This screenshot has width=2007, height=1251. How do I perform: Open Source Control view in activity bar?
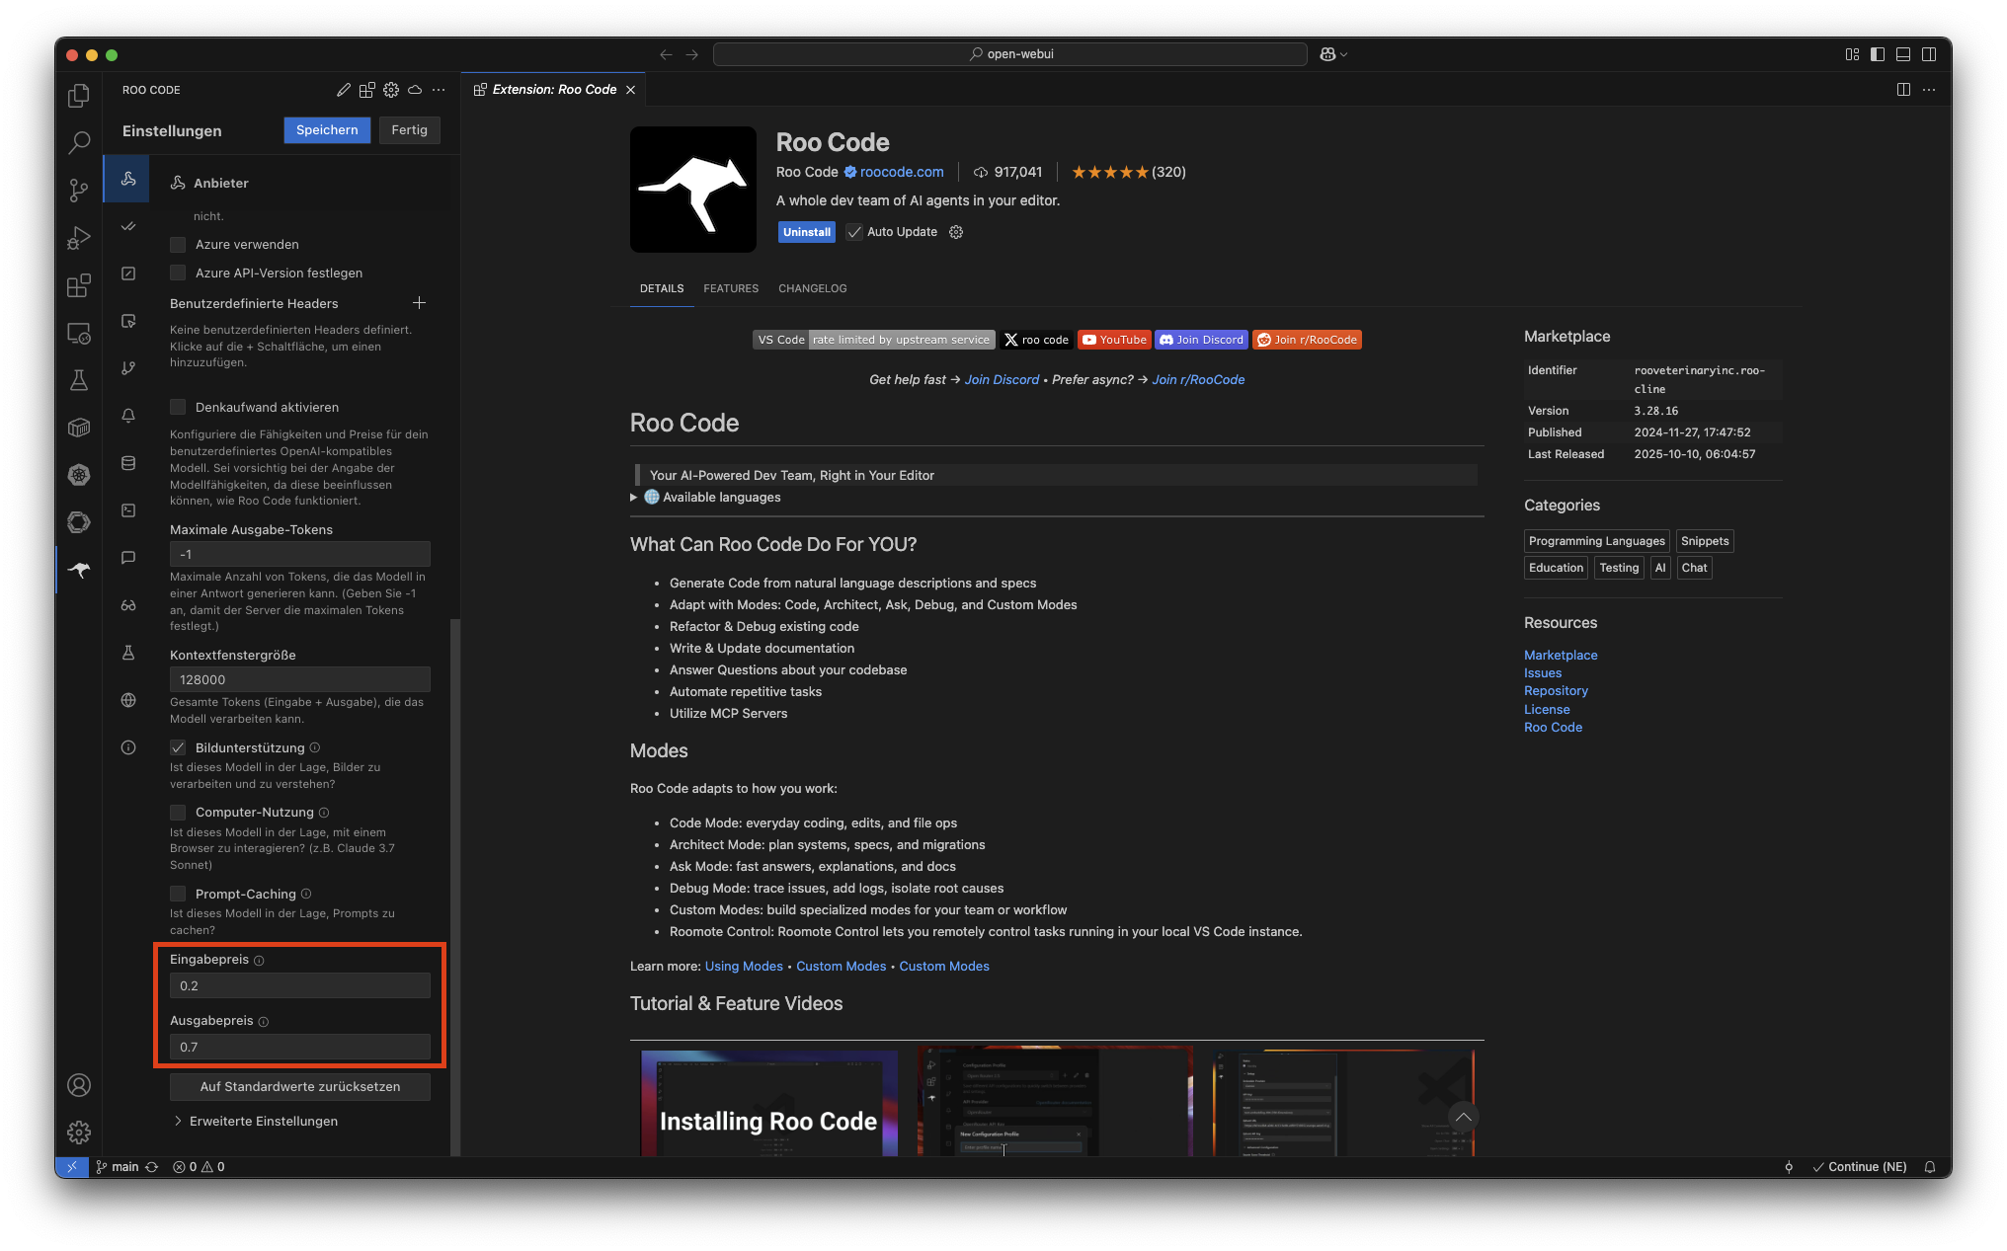tap(79, 190)
